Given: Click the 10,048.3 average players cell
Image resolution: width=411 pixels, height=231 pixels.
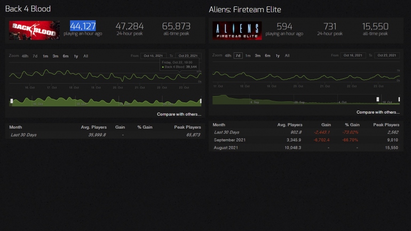Looking at the screenshot, I should (x=293, y=148).
